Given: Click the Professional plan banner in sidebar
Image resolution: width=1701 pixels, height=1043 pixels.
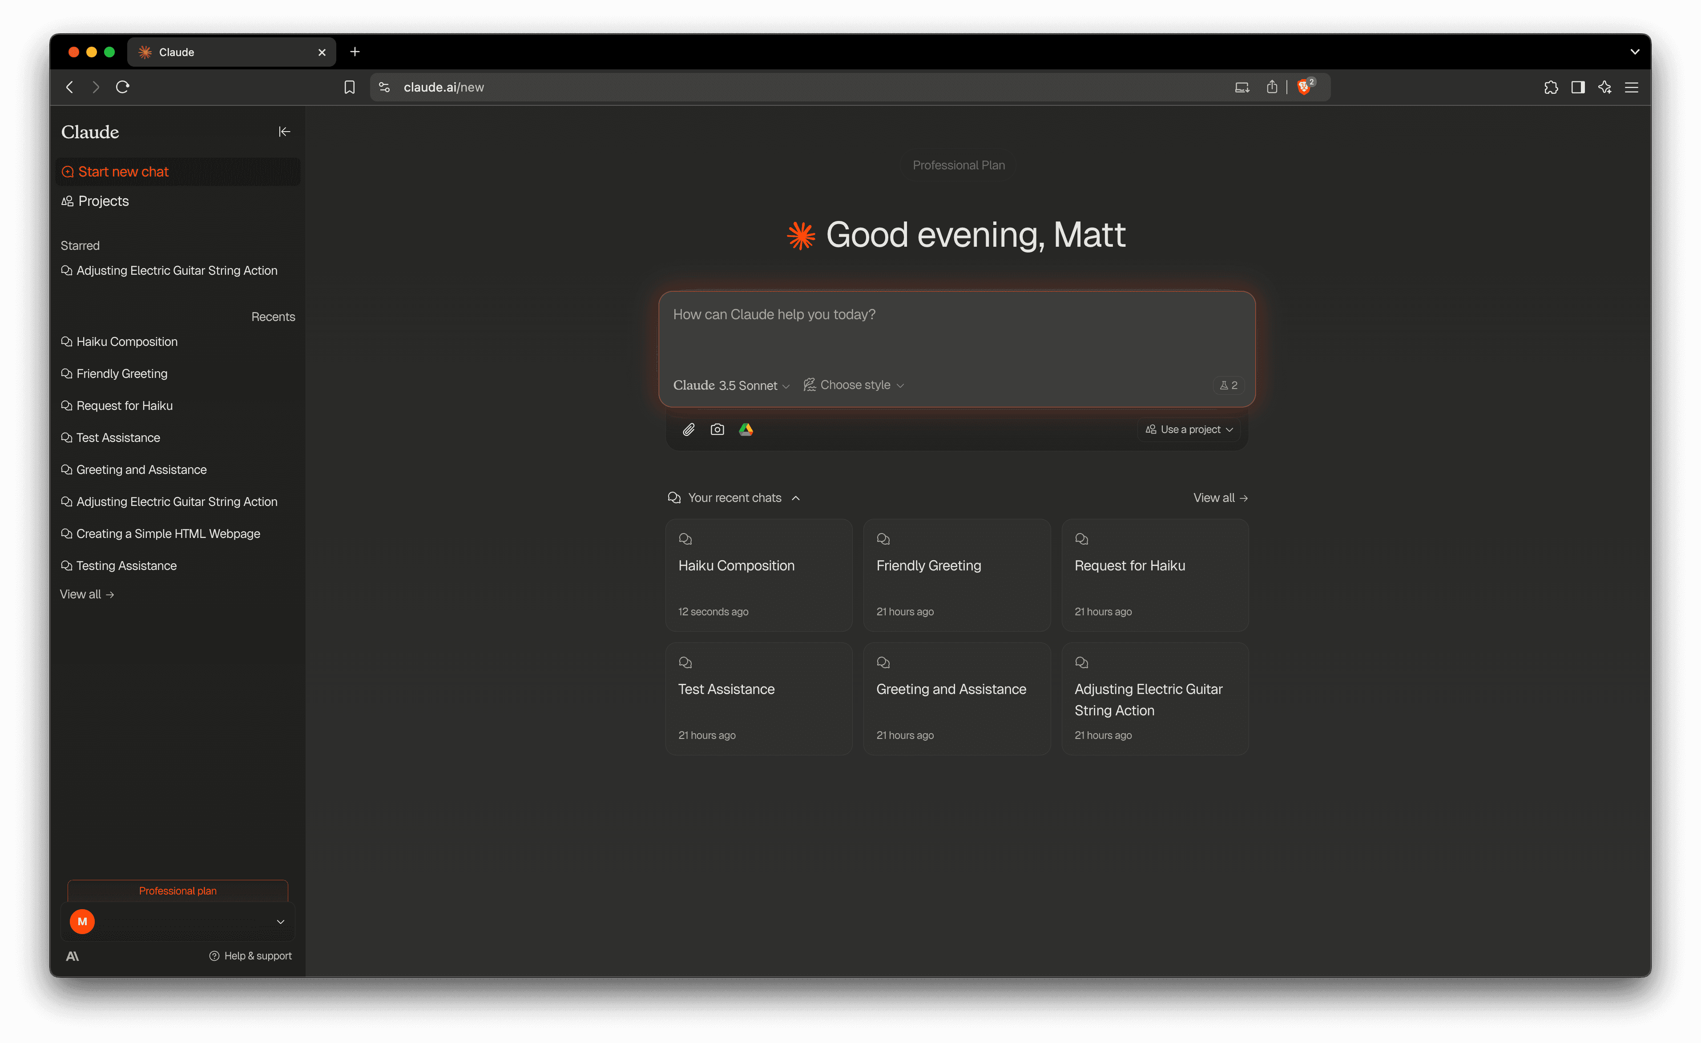Looking at the screenshot, I should click(x=178, y=891).
